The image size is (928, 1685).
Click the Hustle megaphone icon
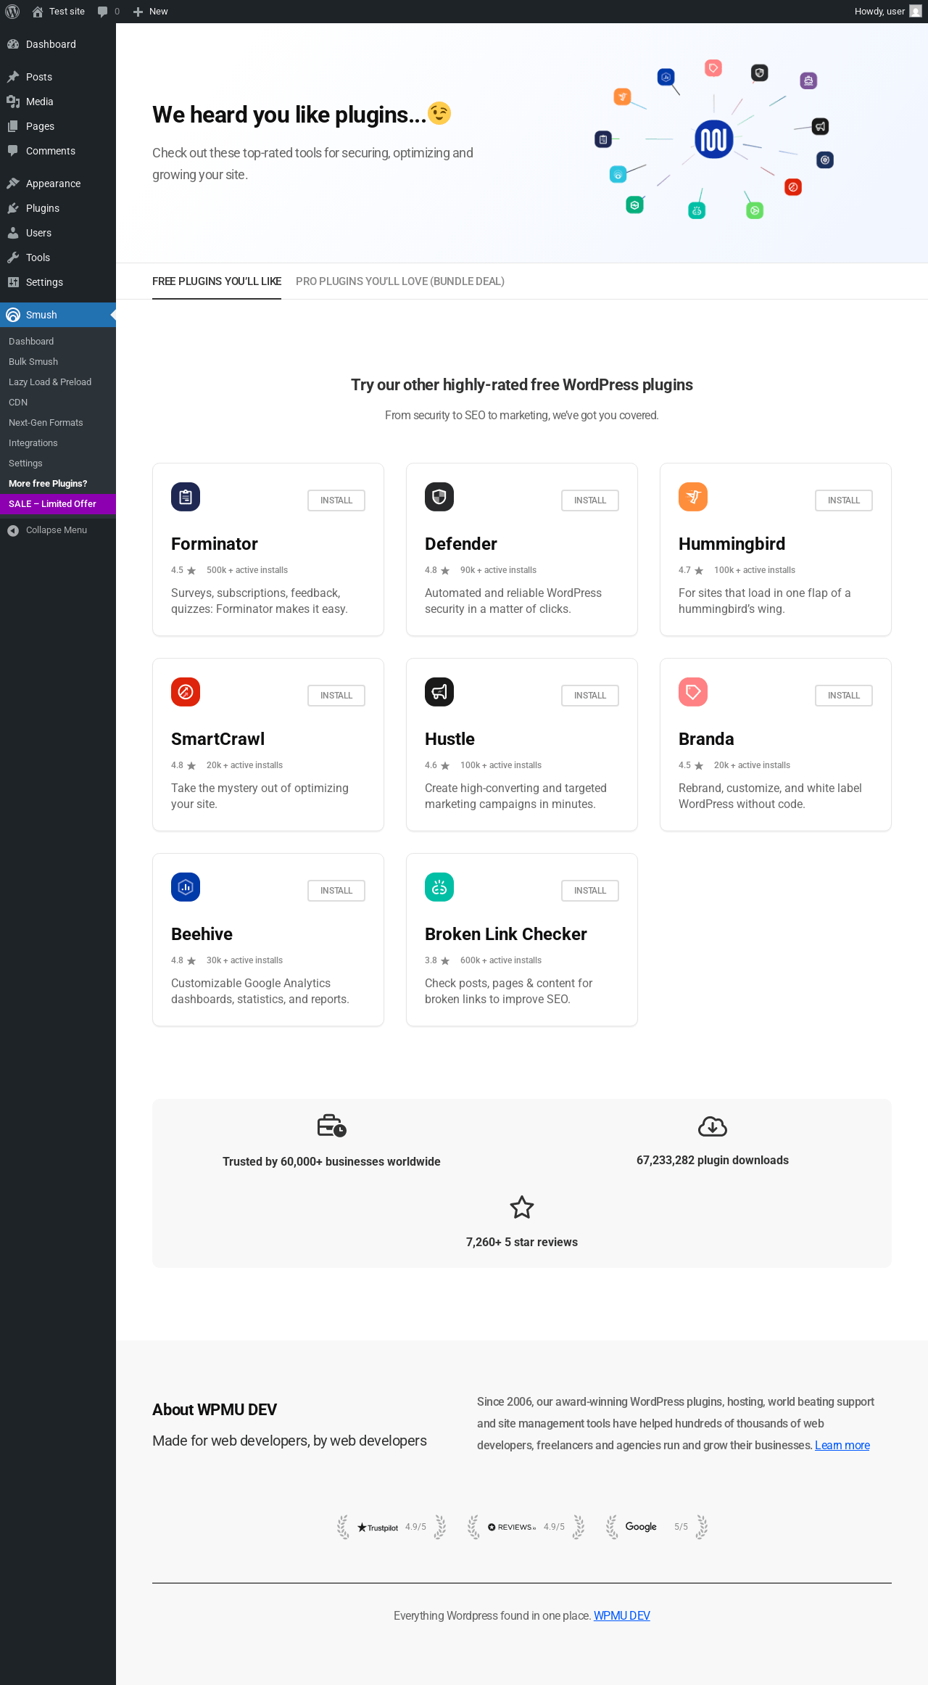[x=439, y=692]
